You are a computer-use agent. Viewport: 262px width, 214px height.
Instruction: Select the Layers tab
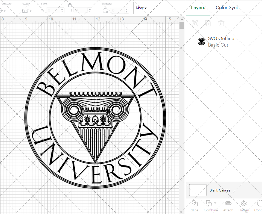(198, 8)
